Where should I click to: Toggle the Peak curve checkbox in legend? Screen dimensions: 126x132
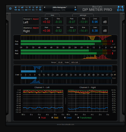point(39,118)
